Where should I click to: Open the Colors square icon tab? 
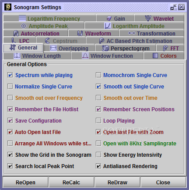click(x=155, y=56)
